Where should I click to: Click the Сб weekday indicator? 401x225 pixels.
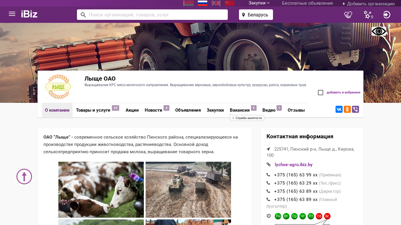click(319, 216)
